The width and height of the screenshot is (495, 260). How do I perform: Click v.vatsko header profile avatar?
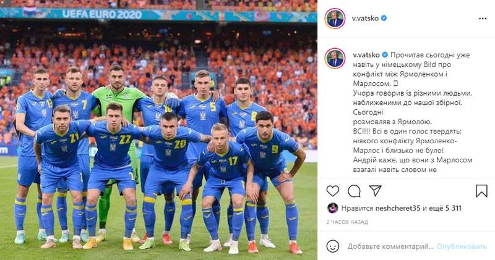click(335, 19)
